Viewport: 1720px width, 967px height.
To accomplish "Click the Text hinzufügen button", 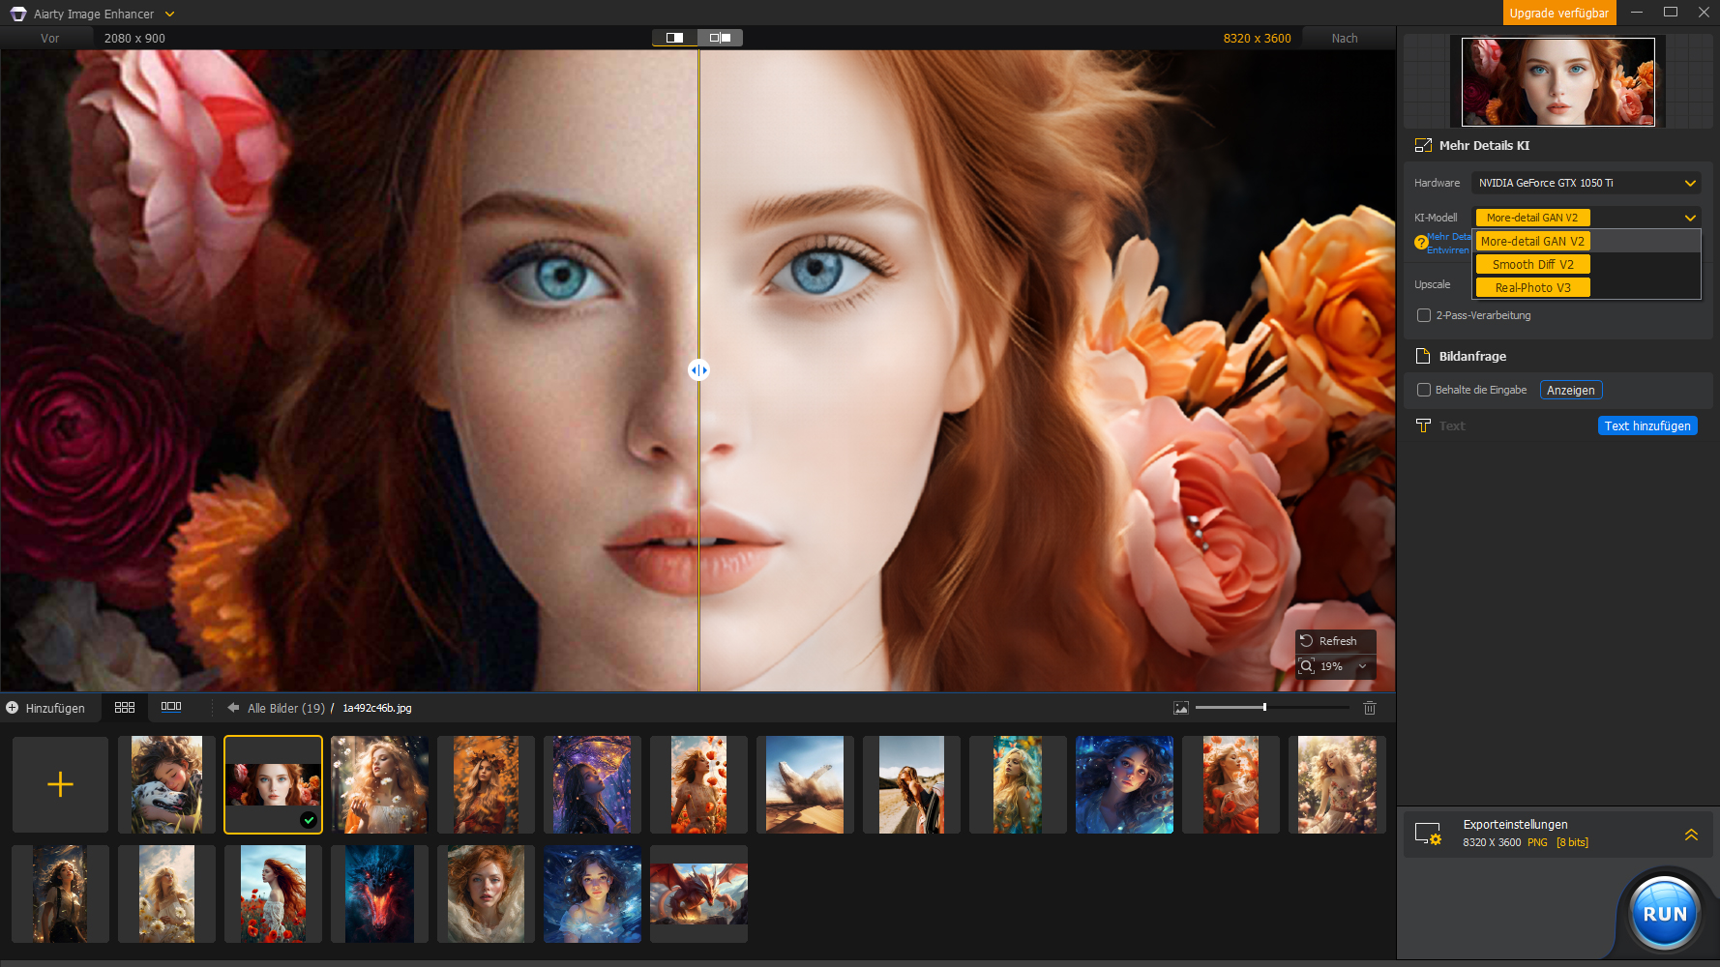I will pyautogui.click(x=1646, y=425).
